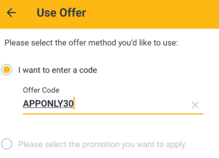Return to the previous screen via the back arrow
This screenshot has width=219, height=158.
pos(11,13)
